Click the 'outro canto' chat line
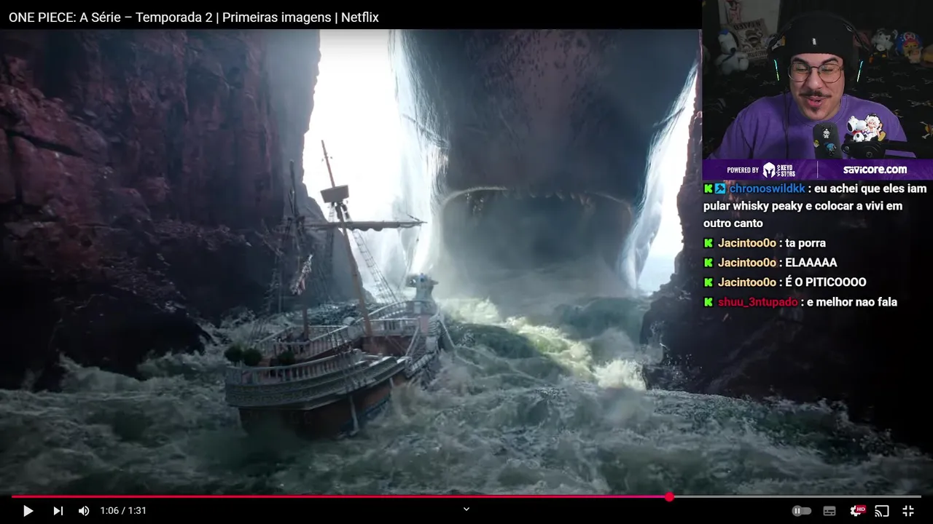The image size is (933, 524). click(733, 223)
